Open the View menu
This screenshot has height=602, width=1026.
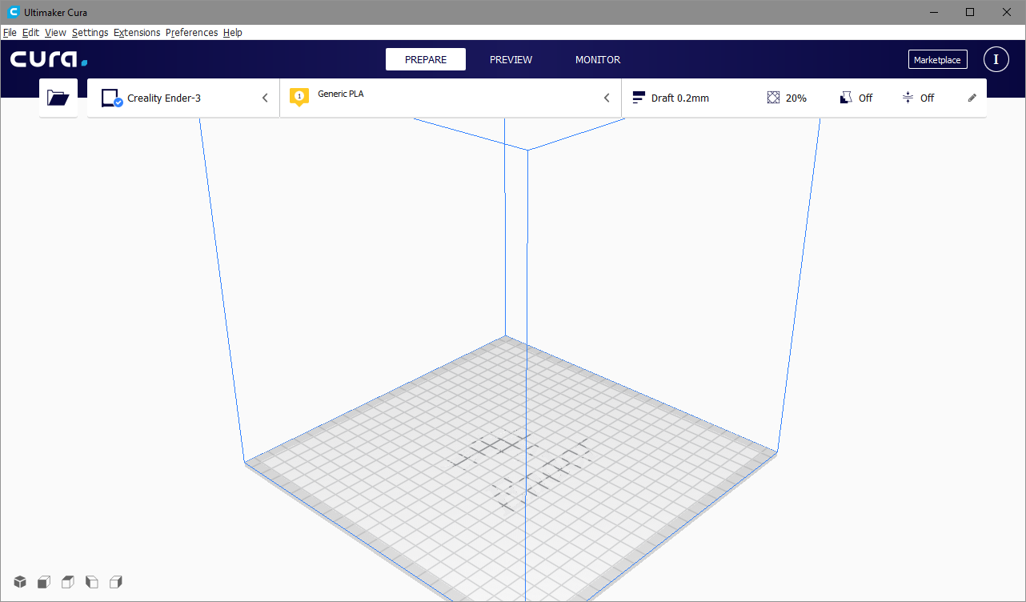55,33
